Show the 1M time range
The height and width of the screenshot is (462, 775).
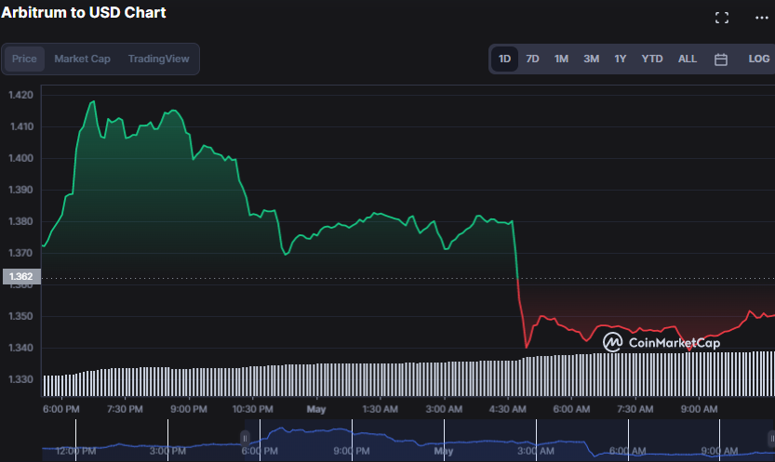(561, 59)
